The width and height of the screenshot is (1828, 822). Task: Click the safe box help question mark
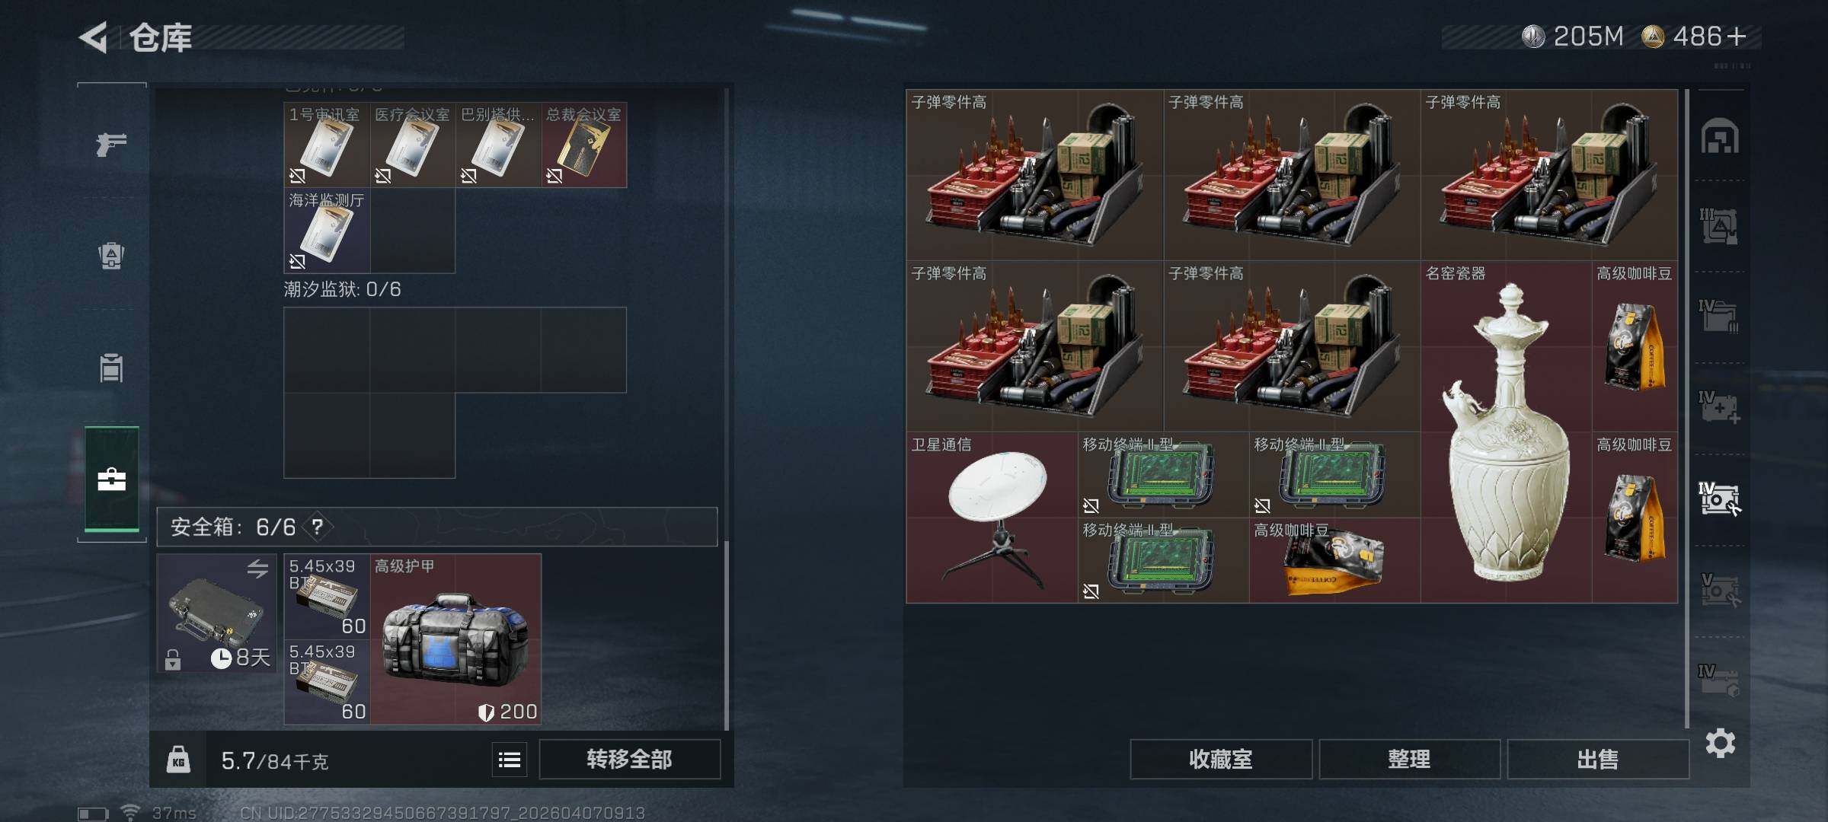point(318,527)
